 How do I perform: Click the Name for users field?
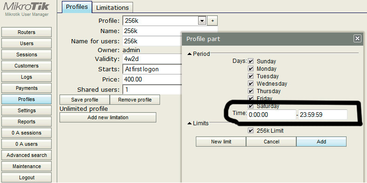(x=153, y=41)
